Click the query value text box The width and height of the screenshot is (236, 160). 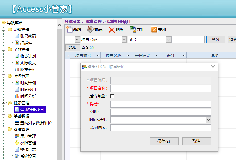(188, 39)
